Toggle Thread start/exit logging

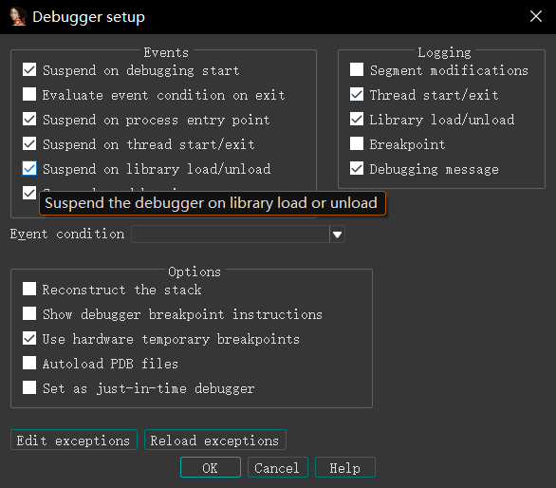(x=357, y=94)
